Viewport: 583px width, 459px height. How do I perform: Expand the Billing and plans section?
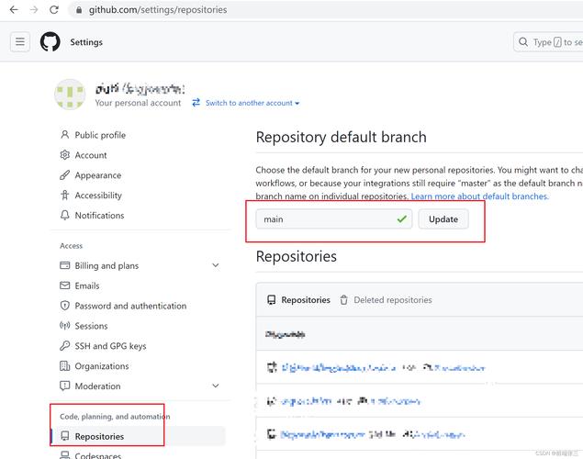click(215, 265)
